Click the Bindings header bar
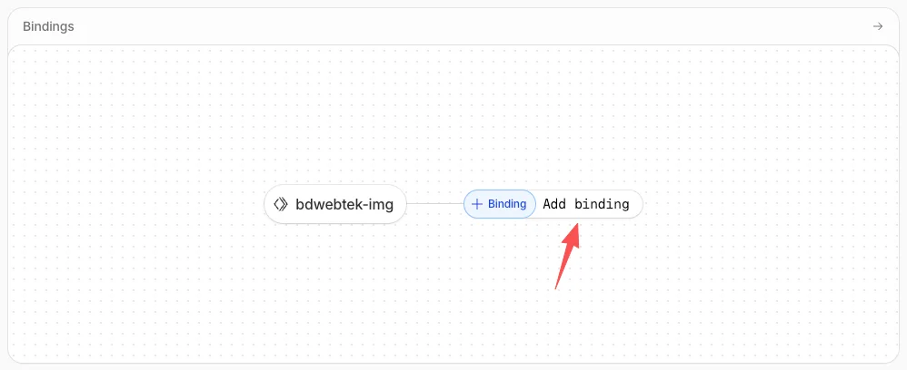 click(453, 26)
